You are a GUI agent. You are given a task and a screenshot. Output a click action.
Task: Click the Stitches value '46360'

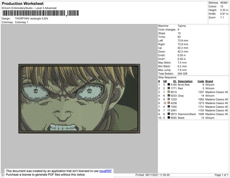[224, 3]
